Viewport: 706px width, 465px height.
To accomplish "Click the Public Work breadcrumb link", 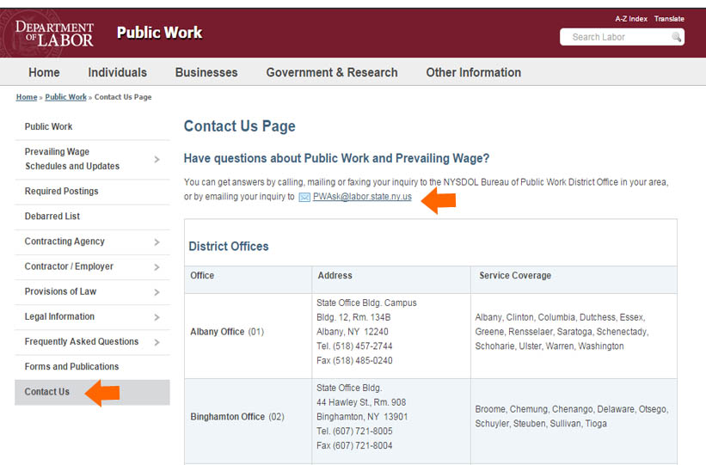I will [65, 97].
